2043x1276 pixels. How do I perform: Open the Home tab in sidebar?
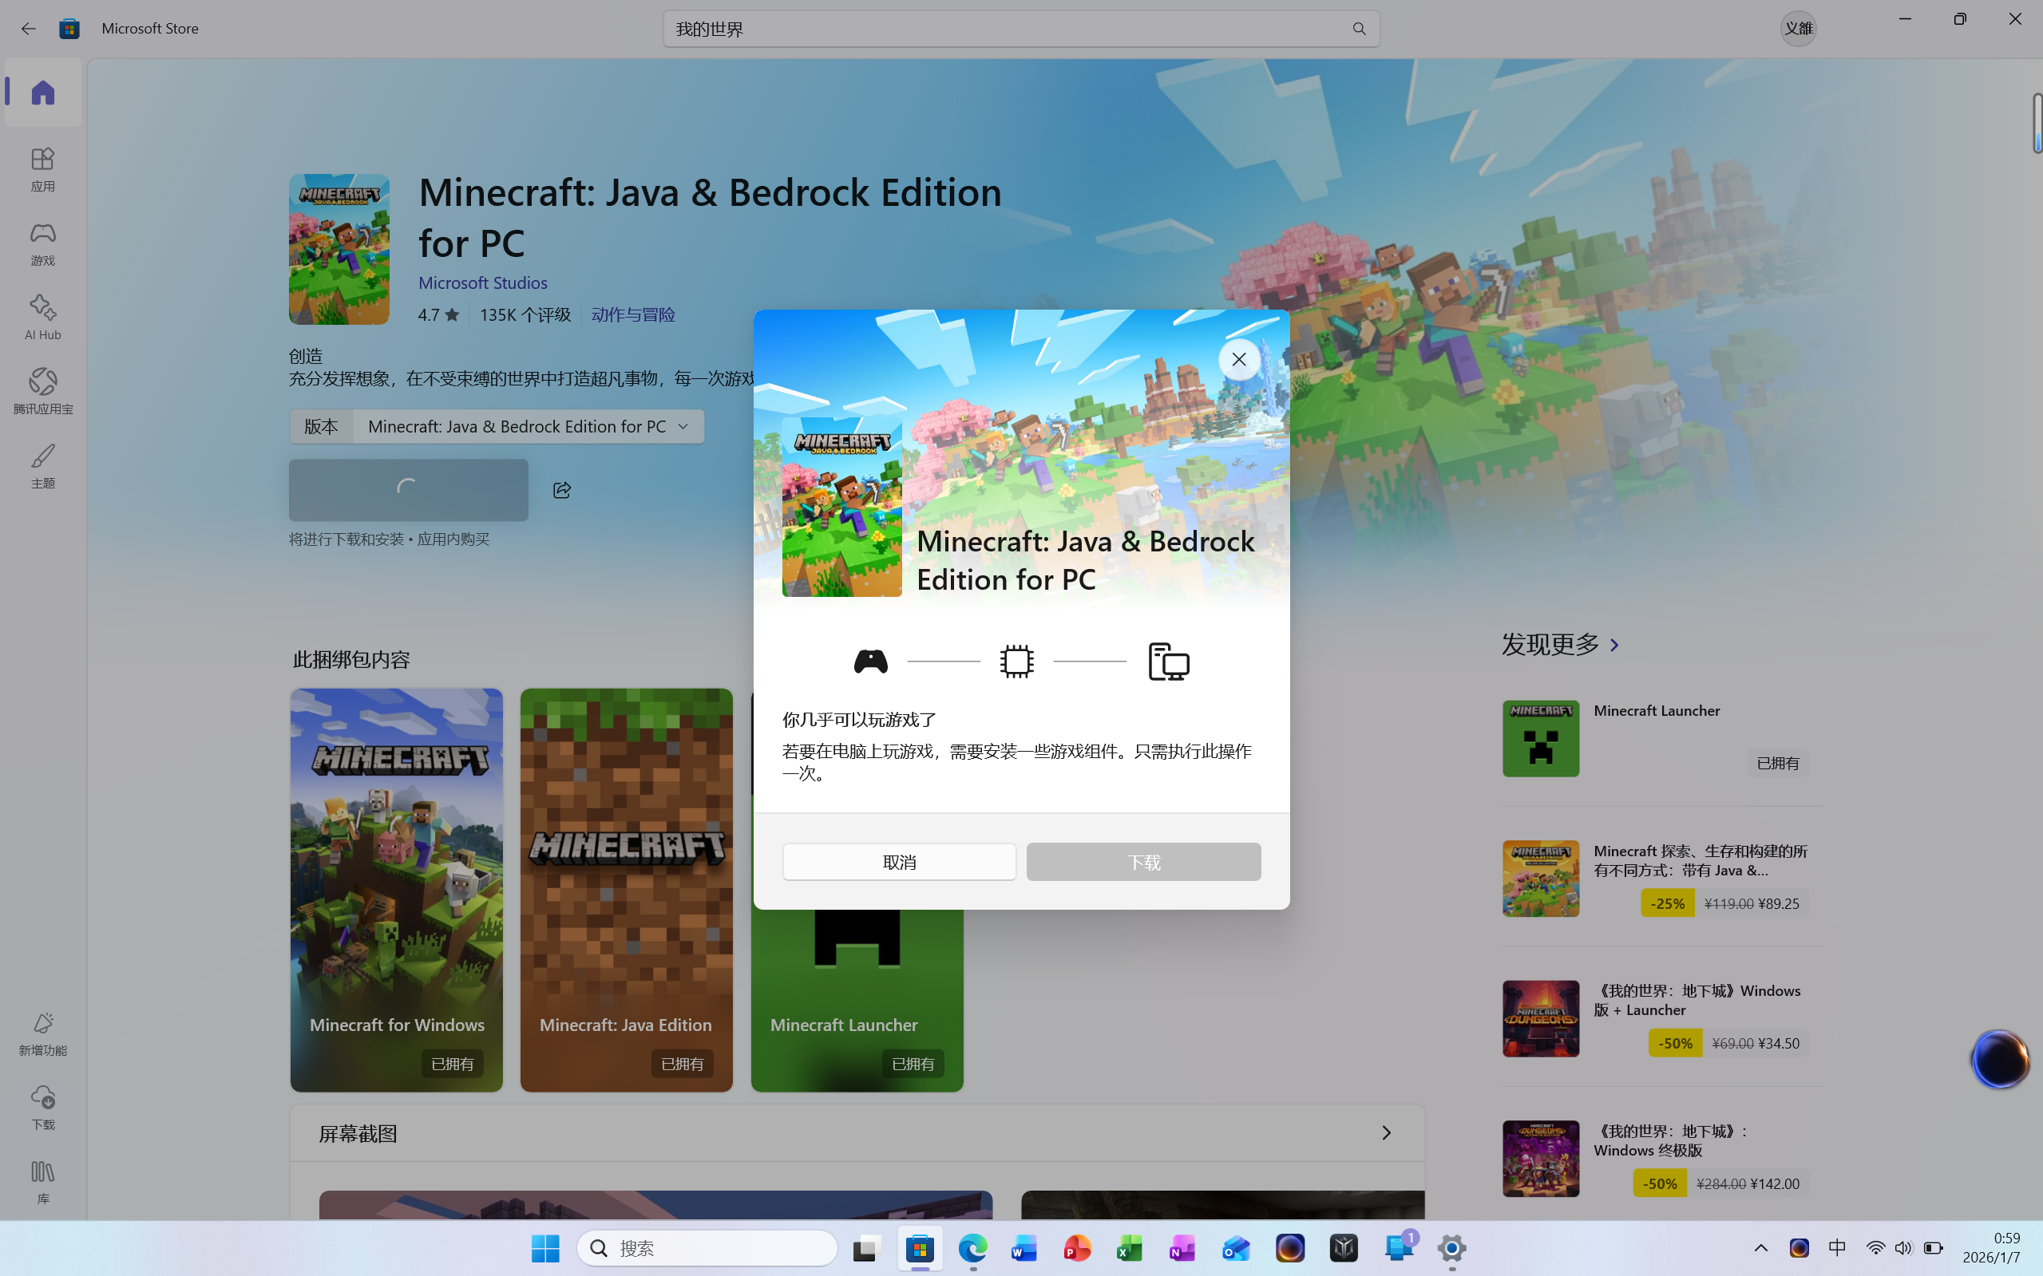42,92
